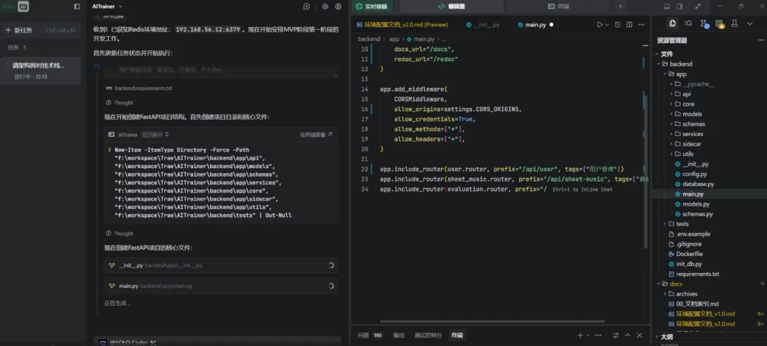Close the bottom panel with X
Viewport: 767px width, 346px height.
click(639, 335)
